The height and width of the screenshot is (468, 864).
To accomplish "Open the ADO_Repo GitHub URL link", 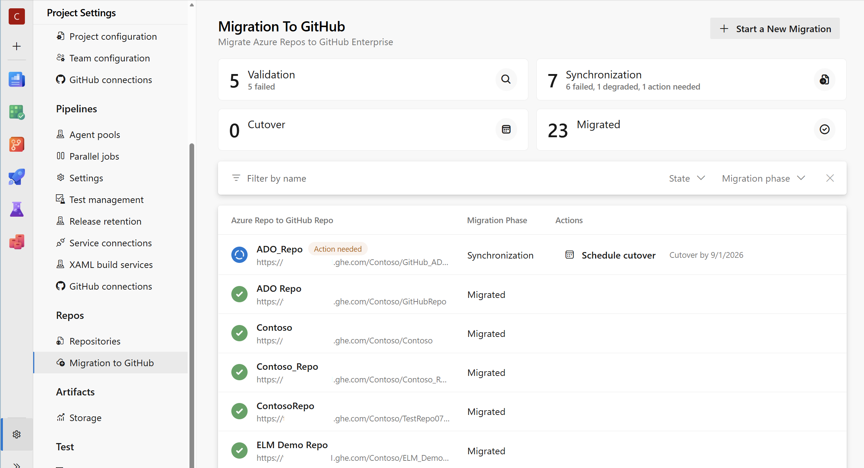I will coord(352,263).
